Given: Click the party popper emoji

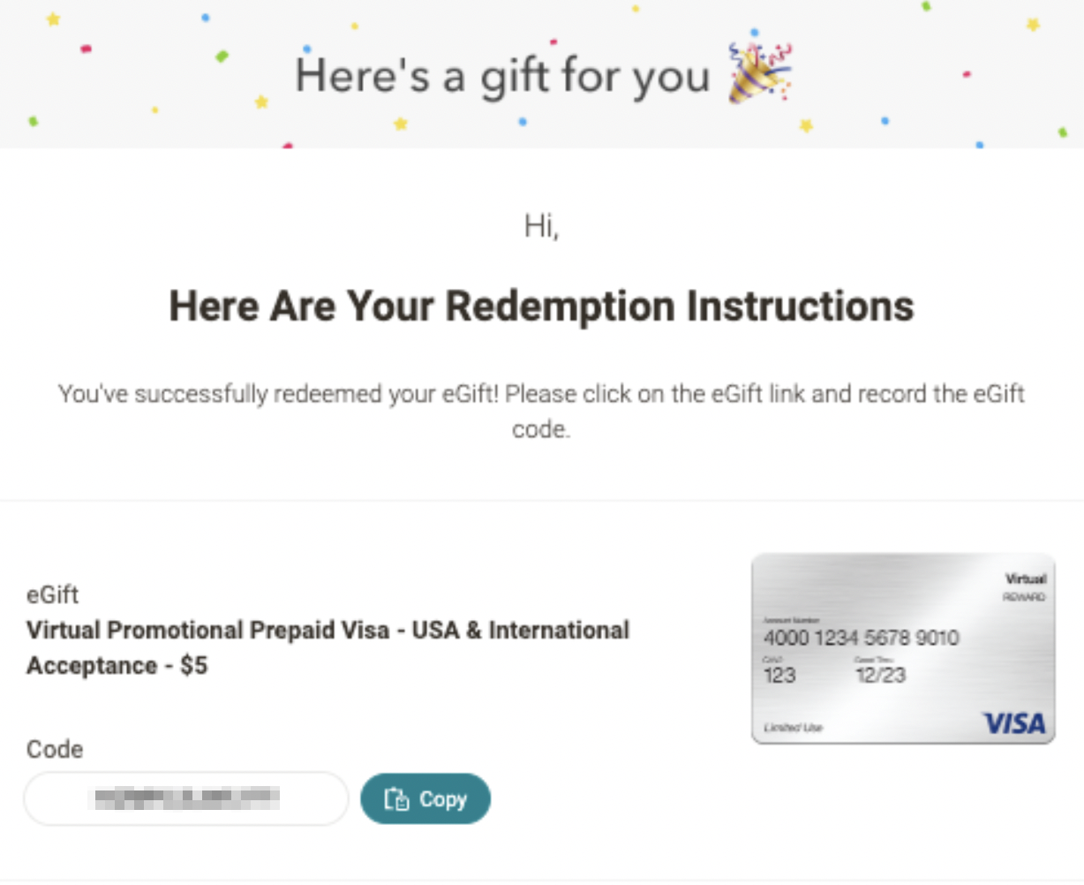Looking at the screenshot, I should click(x=758, y=73).
